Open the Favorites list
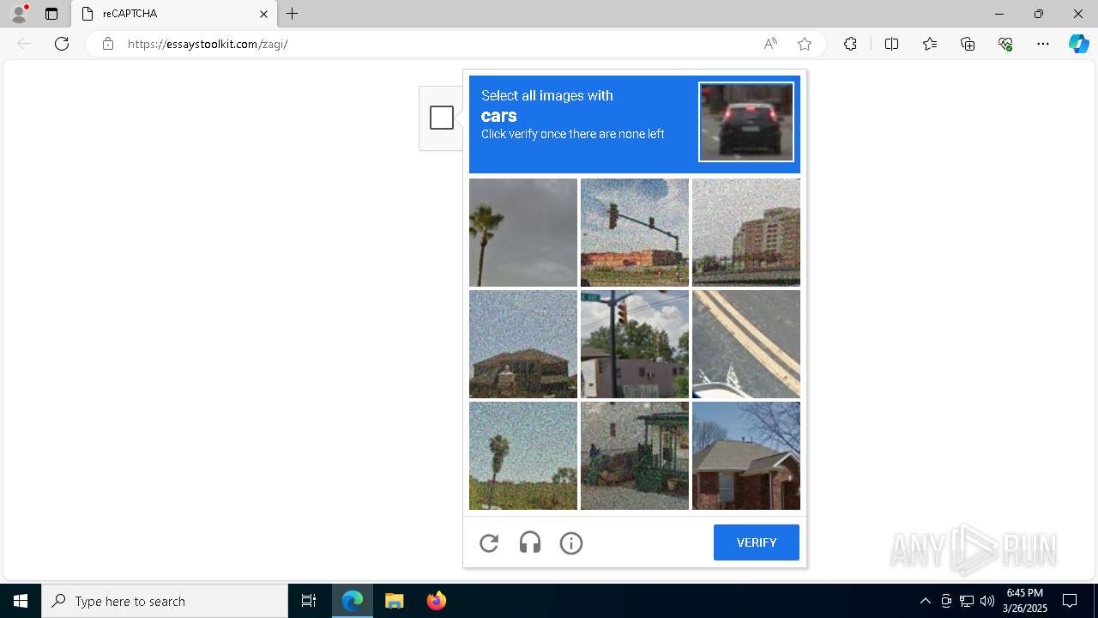The image size is (1098, 618). 930,44
